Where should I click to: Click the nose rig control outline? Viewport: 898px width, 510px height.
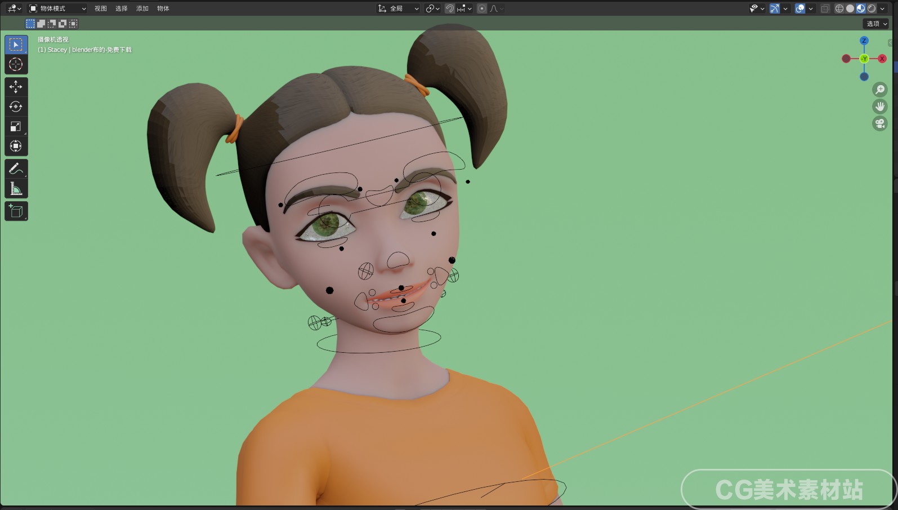coord(398,260)
